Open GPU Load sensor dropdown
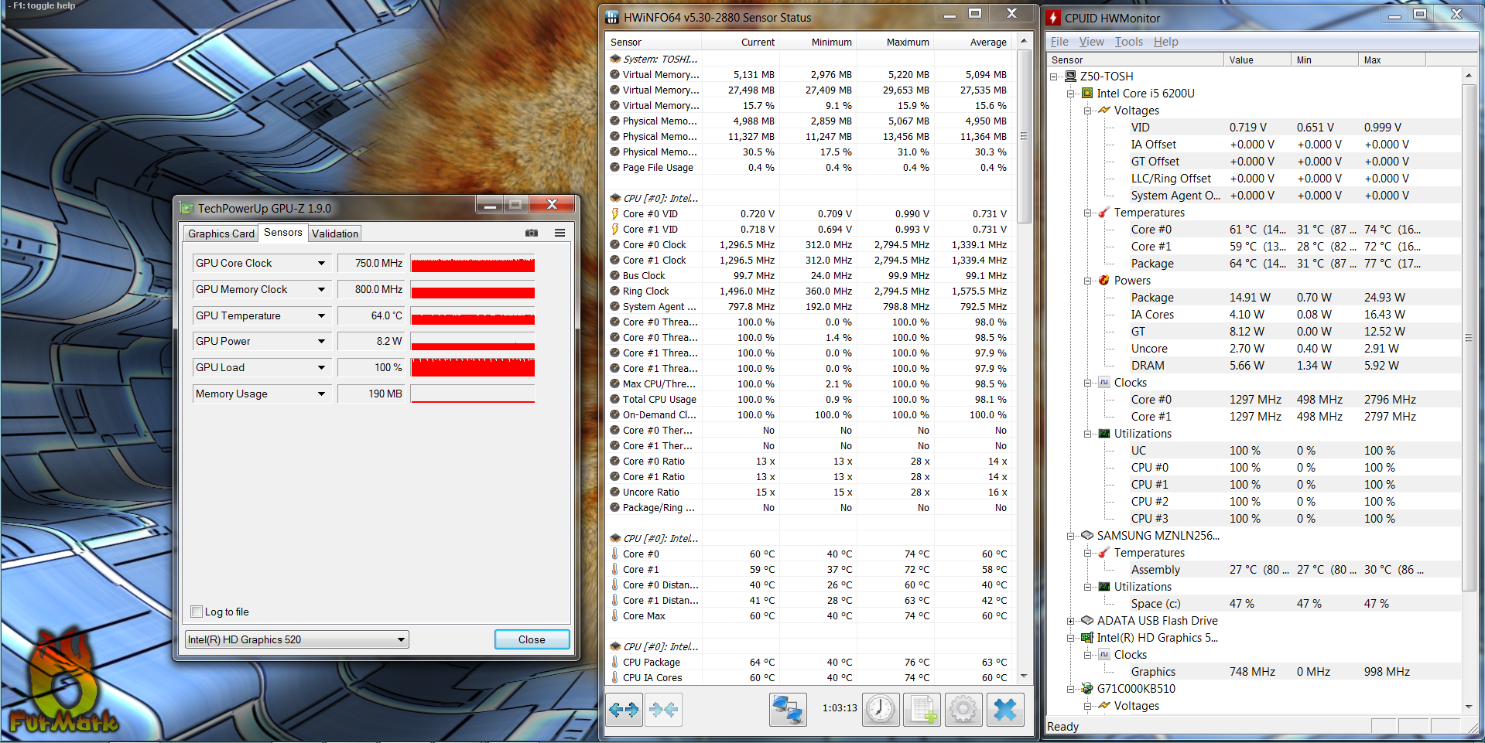This screenshot has height=743, width=1485. (x=321, y=367)
